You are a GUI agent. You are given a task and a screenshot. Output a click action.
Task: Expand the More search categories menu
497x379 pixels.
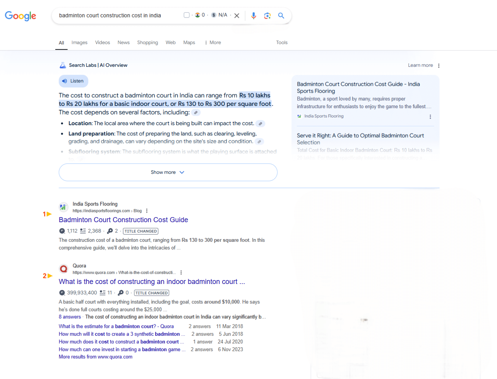coord(213,42)
